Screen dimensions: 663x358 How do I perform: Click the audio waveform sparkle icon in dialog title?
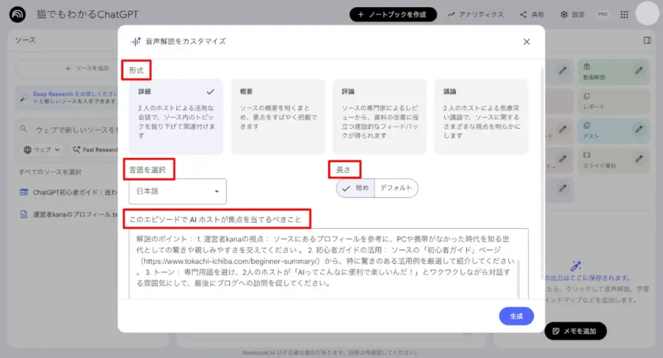(136, 41)
